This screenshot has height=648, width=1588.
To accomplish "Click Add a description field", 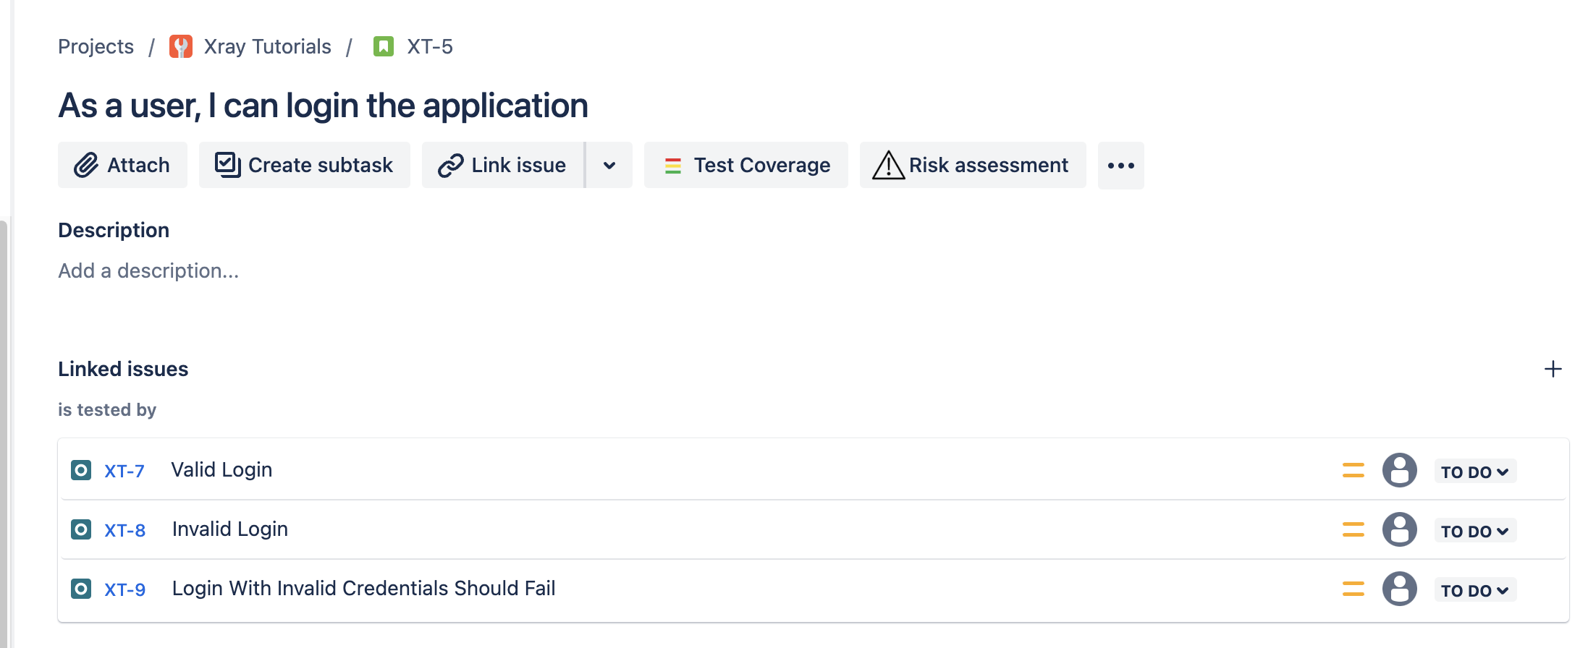I will tap(148, 270).
